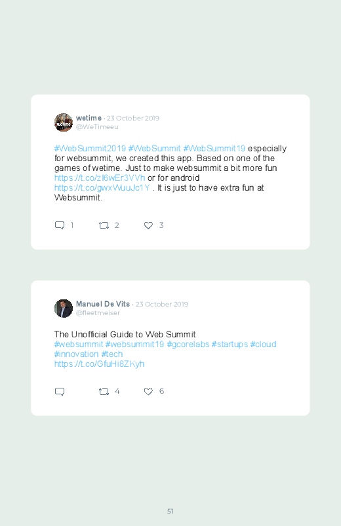Like Manuel De Vits' tweet with the heart
This screenshot has height=526, width=341.
click(148, 392)
